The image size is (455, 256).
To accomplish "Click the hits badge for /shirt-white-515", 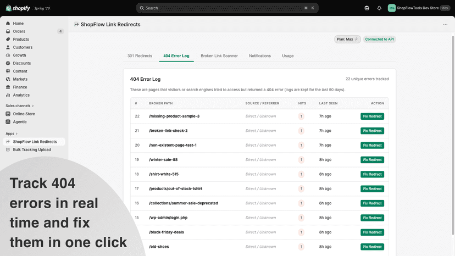I will click(x=301, y=174).
